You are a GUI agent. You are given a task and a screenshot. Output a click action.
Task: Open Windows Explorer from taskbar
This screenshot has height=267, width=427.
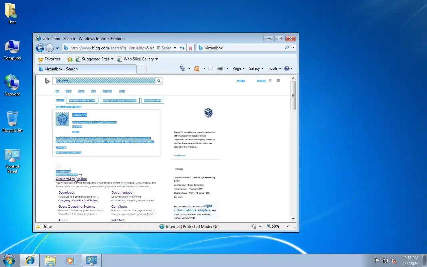pyautogui.click(x=50, y=260)
